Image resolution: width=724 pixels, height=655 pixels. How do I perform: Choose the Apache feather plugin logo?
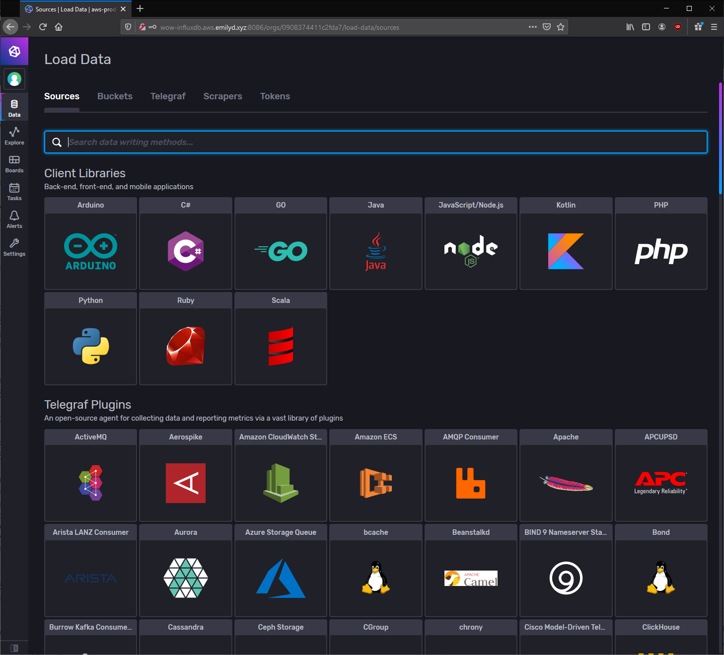pos(566,483)
